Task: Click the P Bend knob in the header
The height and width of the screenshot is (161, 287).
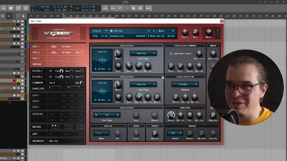Action: [185, 32]
